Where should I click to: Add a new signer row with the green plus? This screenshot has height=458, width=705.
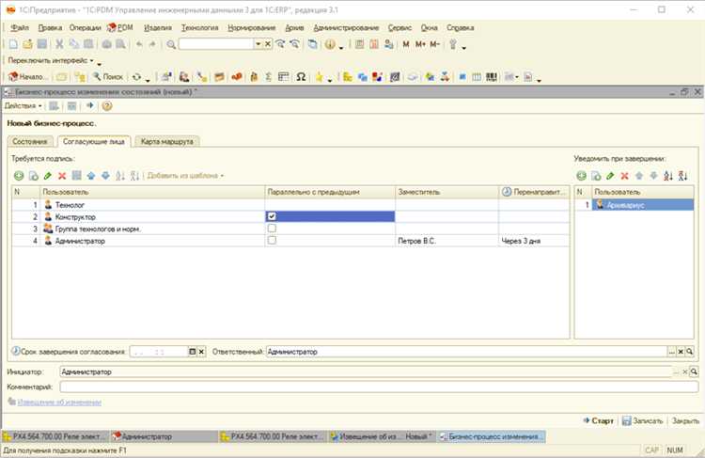pos(19,176)
